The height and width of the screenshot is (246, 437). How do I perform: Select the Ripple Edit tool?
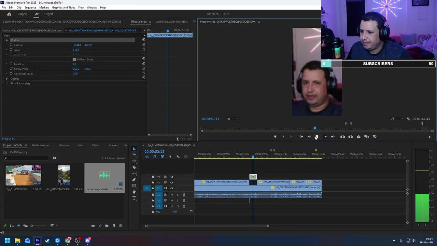point(134,161)
